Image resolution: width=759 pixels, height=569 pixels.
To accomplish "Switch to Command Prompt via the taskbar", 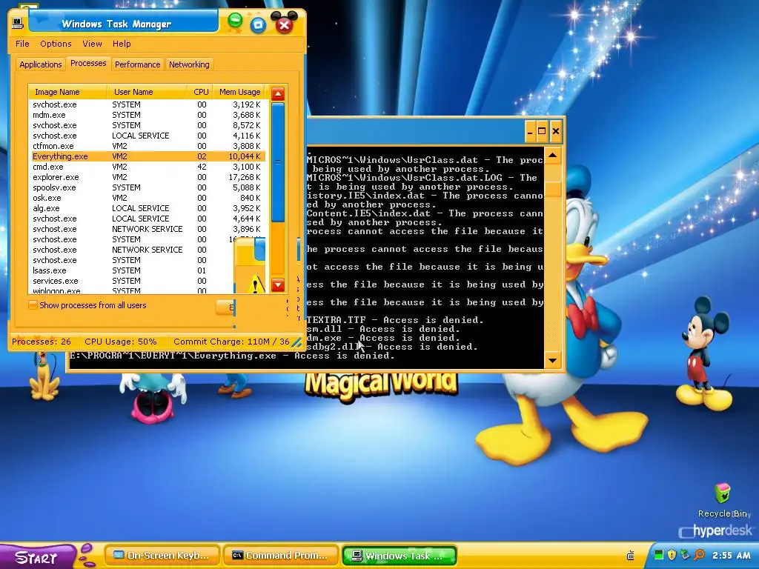I will point(281,556).
